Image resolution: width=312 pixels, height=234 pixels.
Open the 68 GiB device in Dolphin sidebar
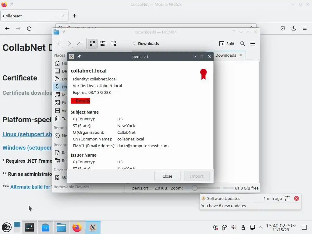(x=61, y=177)
